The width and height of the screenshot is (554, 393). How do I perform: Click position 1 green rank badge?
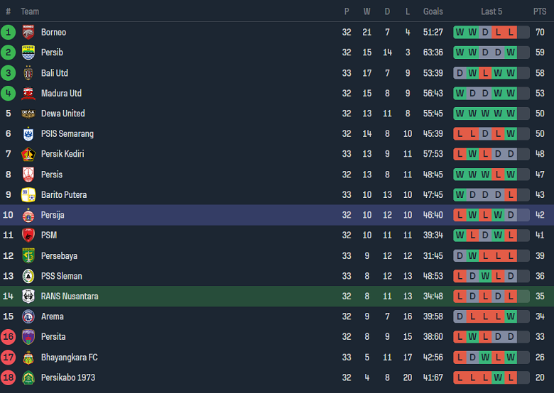point(9,32)
